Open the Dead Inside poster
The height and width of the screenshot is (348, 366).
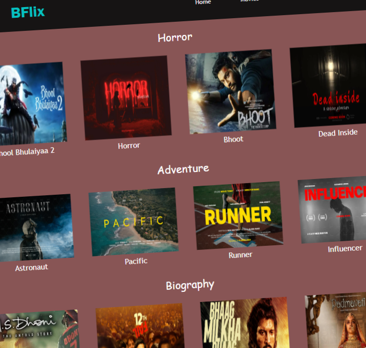(x=329, y=85)
